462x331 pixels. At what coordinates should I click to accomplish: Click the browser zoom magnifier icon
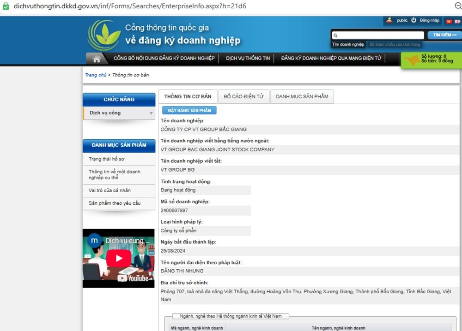(458, 6)
